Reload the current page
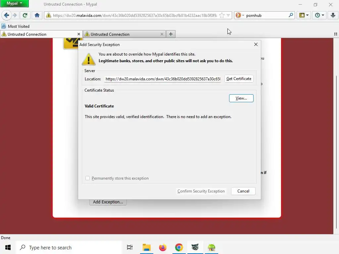 tap(25, 15)
